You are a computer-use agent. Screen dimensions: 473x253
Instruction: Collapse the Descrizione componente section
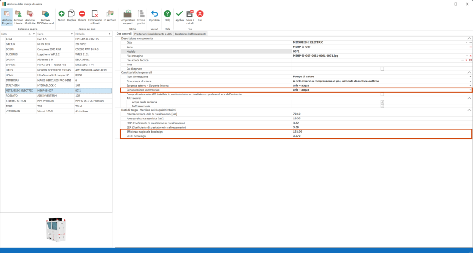(469, 38)
